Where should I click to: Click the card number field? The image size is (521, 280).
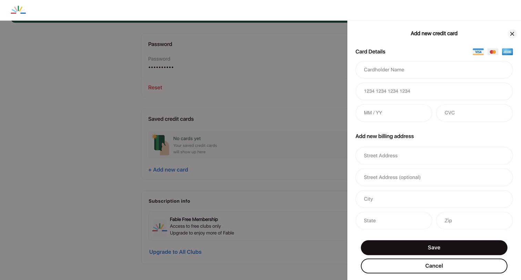point(434,91)
